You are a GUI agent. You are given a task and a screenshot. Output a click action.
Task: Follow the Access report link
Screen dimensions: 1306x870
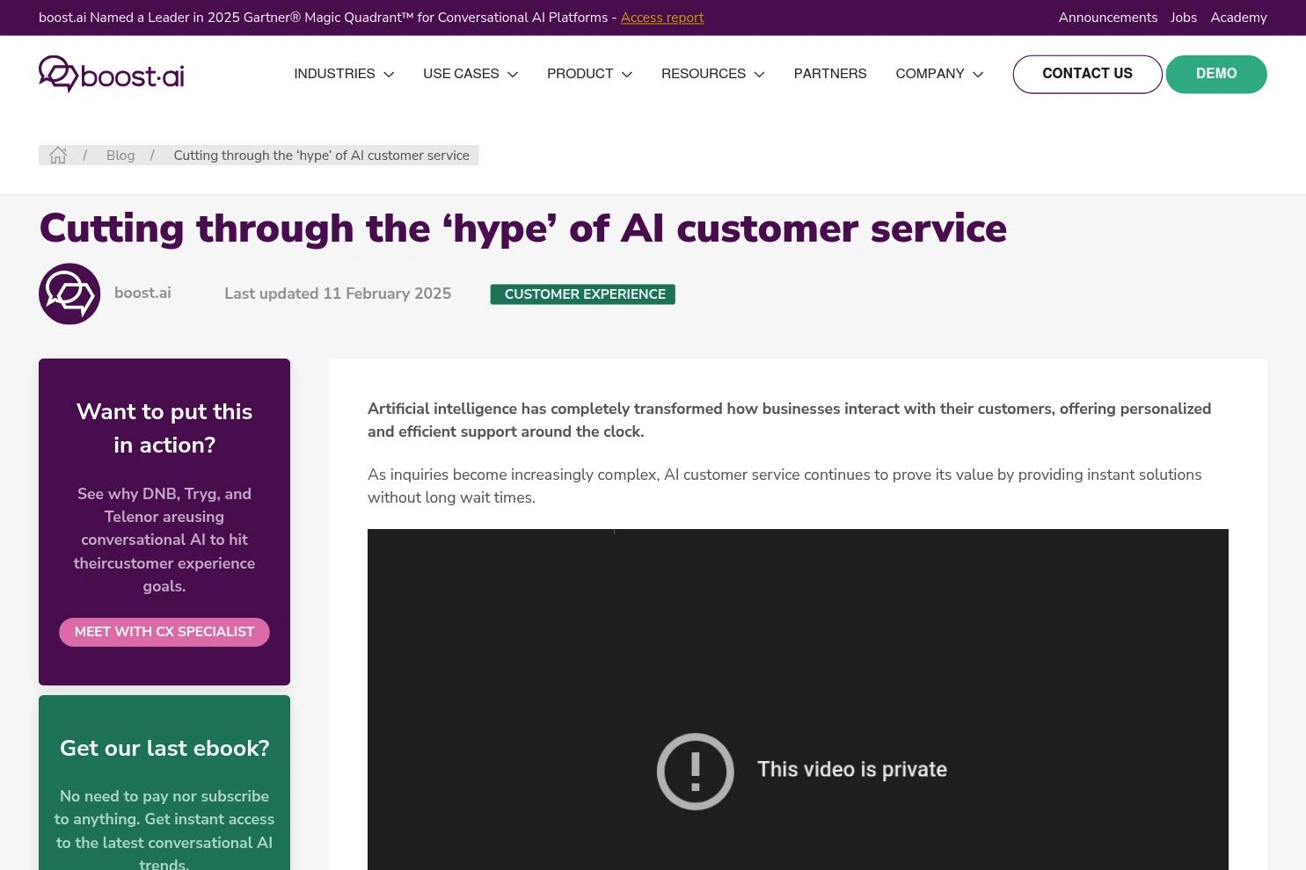coord(662,18)
